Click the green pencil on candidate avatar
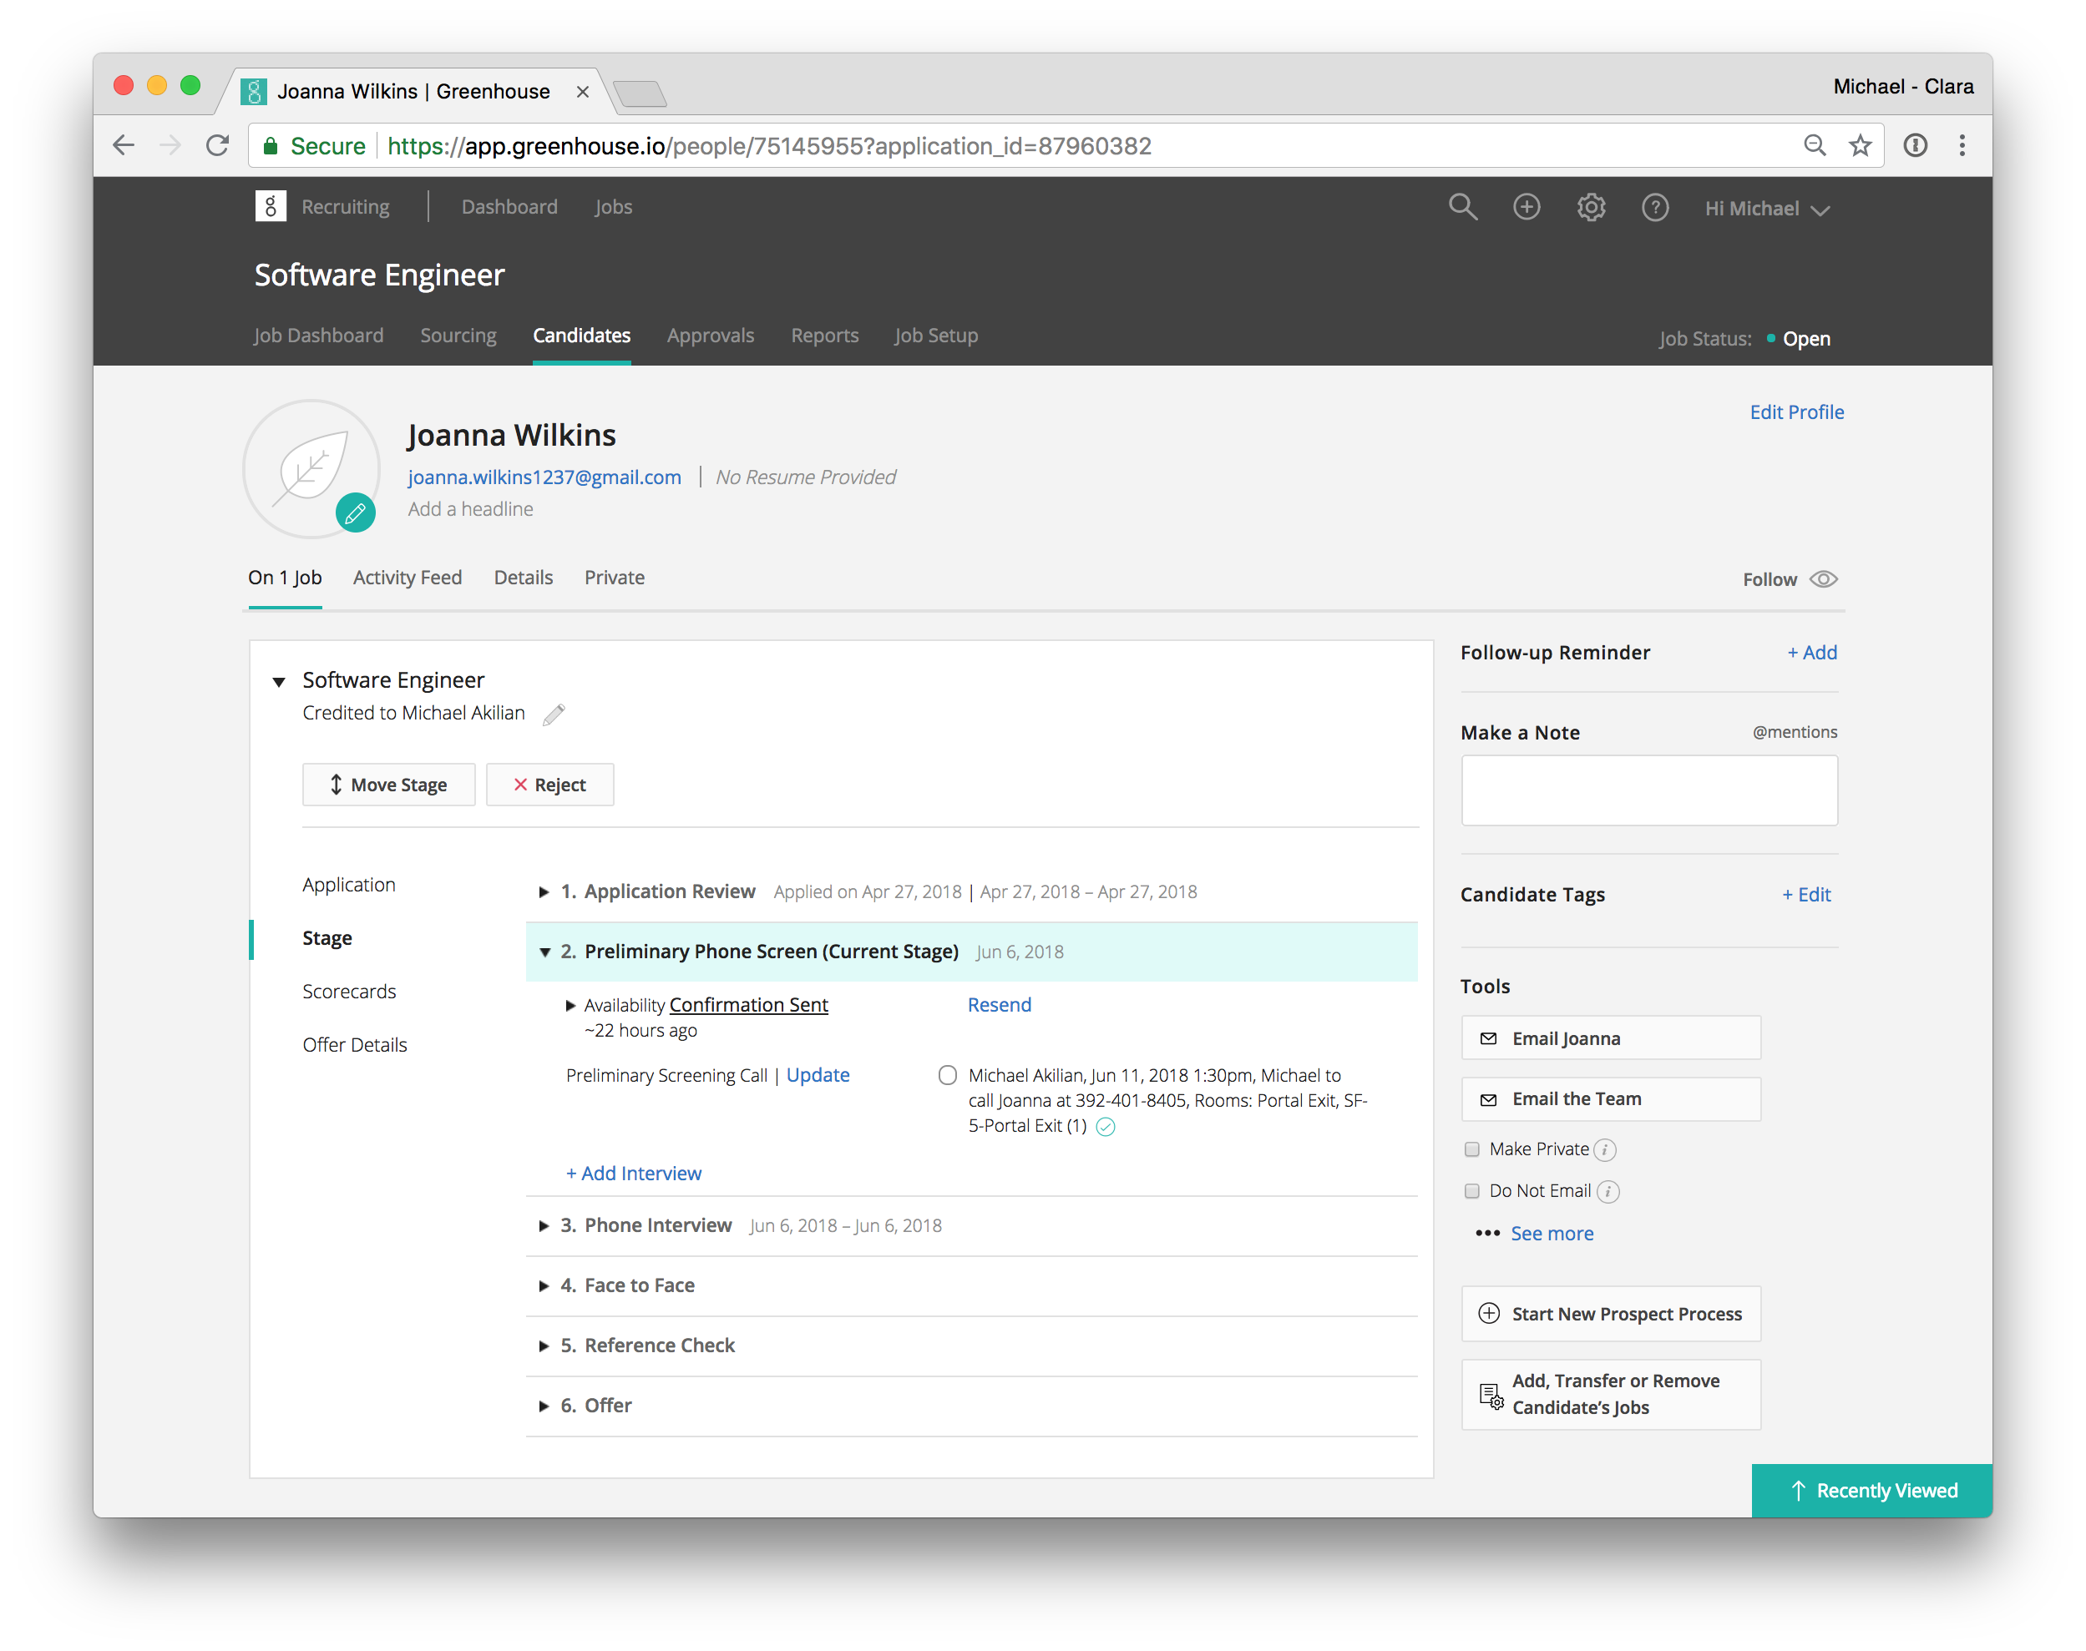The height and width of the screenshot is (1651, 2086). point(355,512)
